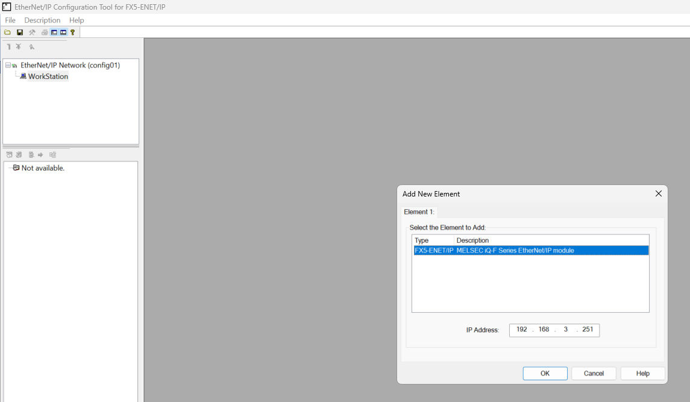Click the crossed hammers tools icon
The width and height of the screenshot is (690, 402).
[x=33, y=33]
